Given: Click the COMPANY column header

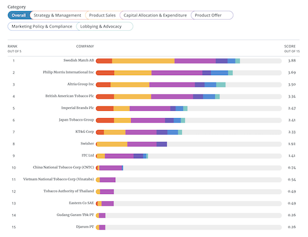Looking at the screenshot, I should point(85,46).
